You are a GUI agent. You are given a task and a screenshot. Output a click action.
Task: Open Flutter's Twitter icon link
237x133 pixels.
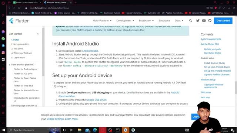point(198,21)
